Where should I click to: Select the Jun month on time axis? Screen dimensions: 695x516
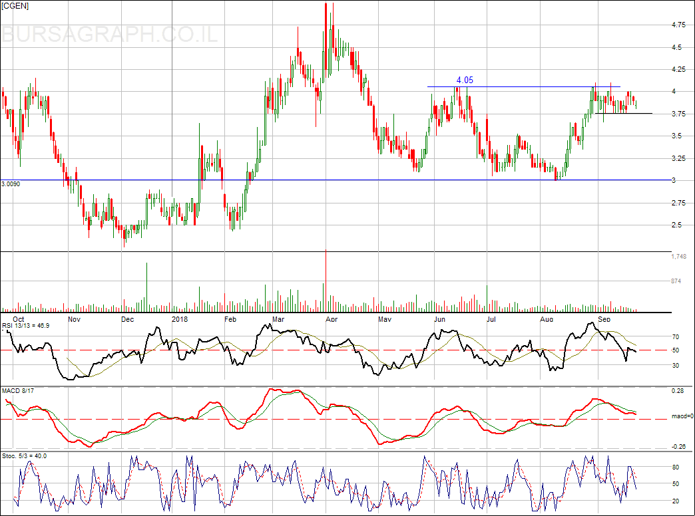pos(440,319)
